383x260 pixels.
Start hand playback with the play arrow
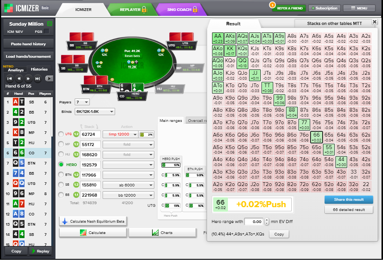click(x=49, y=79)
